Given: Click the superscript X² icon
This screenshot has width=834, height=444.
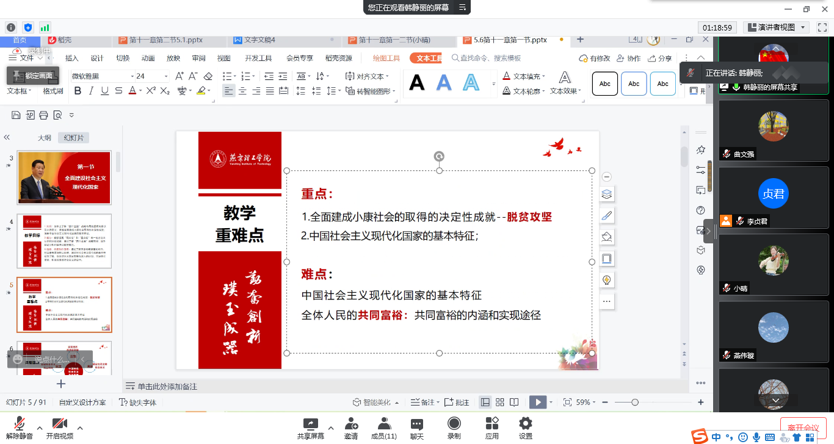Looking at the screenshot, I should (x=151, y=91).
